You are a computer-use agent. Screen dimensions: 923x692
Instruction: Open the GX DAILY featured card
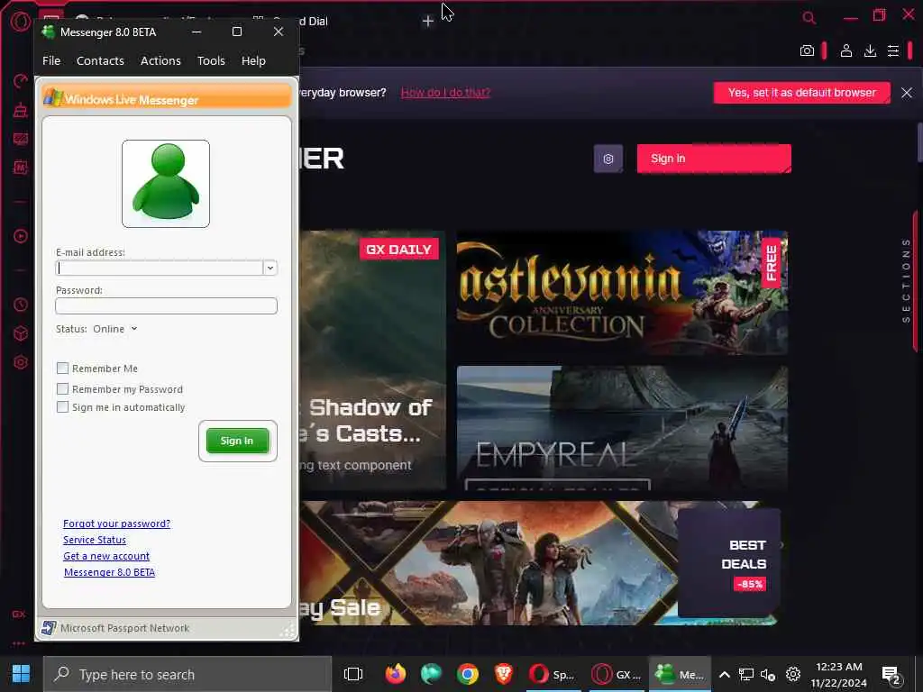pyautogui.click(x=373, y=360)
